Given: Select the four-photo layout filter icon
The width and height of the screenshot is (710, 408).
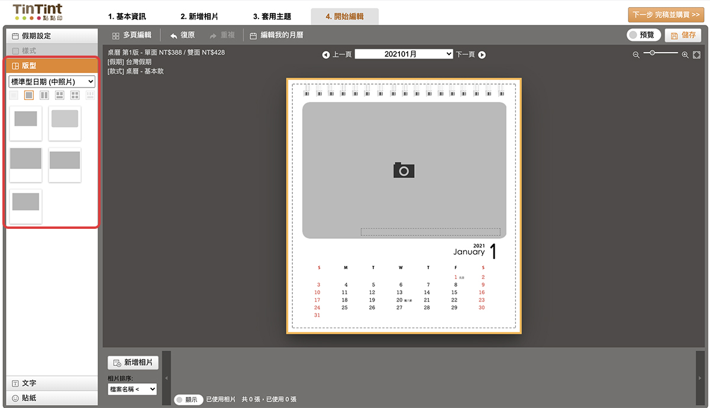Looking at the screenshot, I should 75,95.
